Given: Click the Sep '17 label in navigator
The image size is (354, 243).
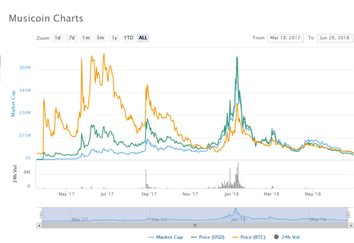Looking at the screenshot, I should [x=159, y=219].
